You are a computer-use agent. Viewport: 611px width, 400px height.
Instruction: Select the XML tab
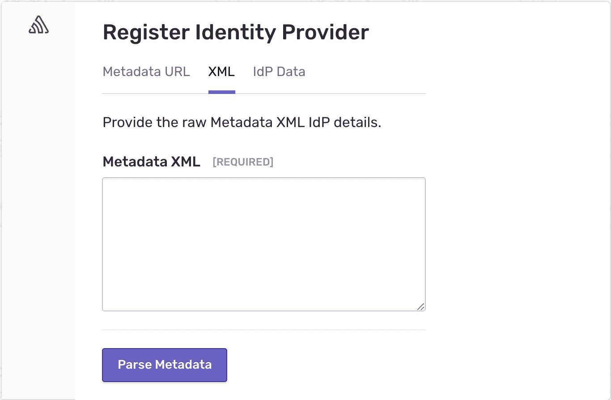coord(221,72)
